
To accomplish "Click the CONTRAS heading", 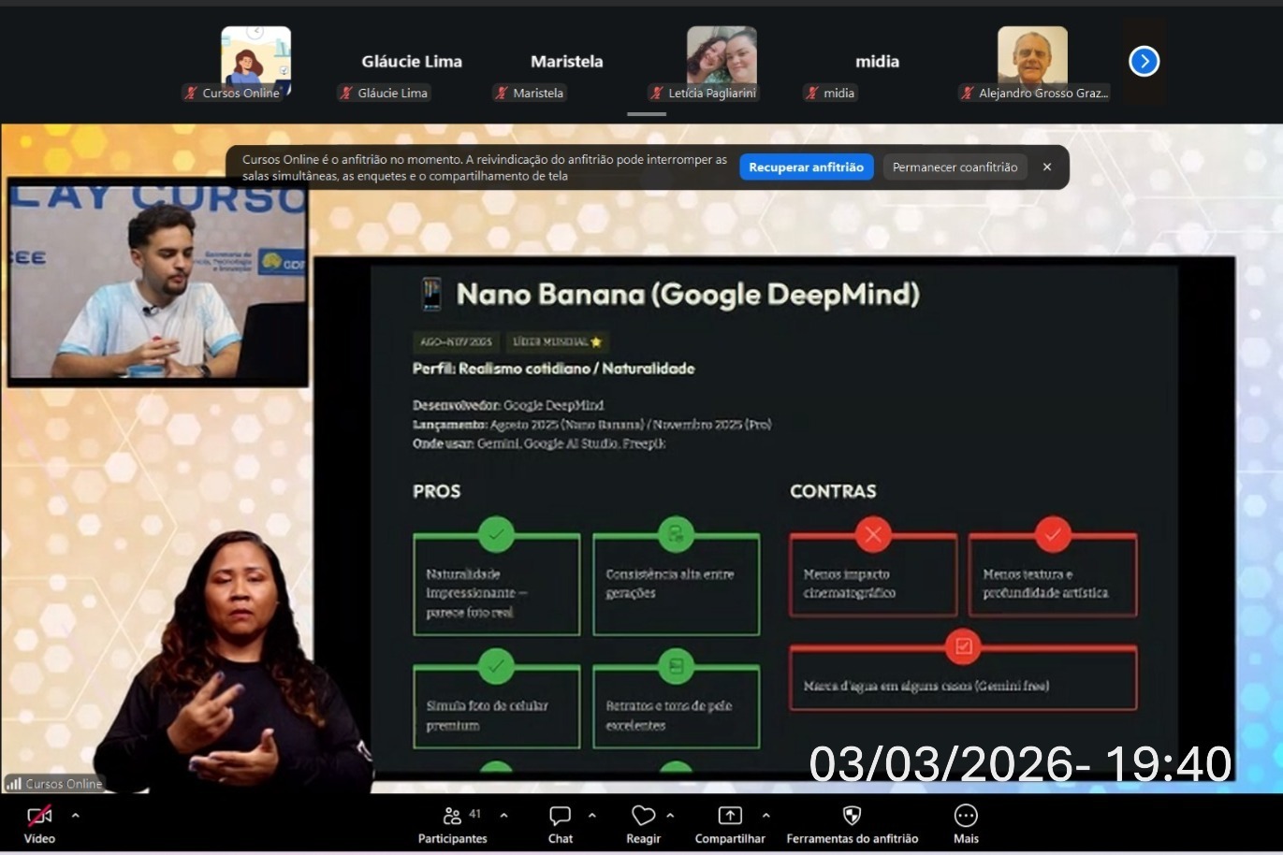I will (x=833, y=491).
